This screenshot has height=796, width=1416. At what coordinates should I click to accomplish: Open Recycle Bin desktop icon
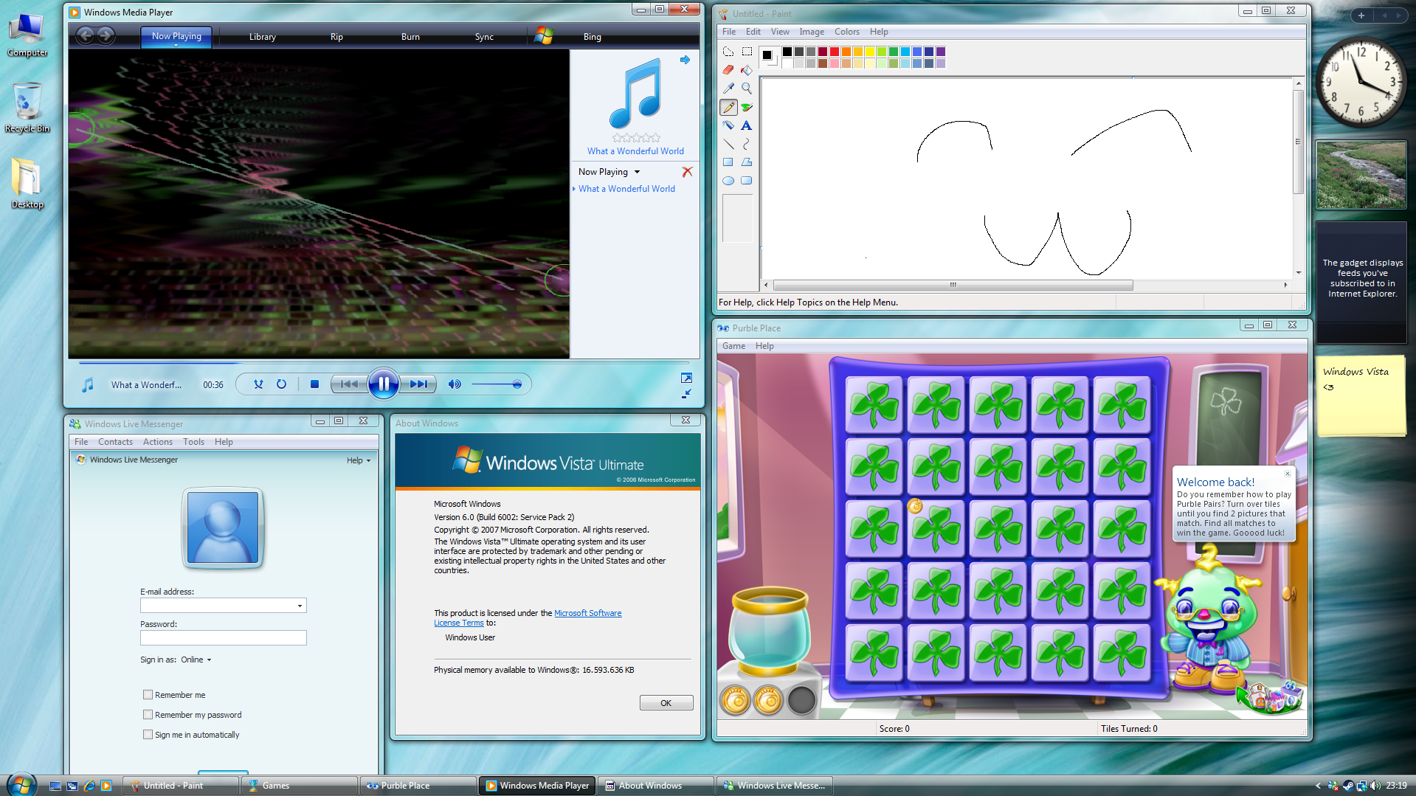point(27,108)
